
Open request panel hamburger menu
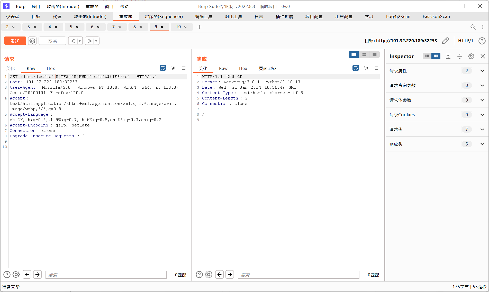(x=184, y=68)
